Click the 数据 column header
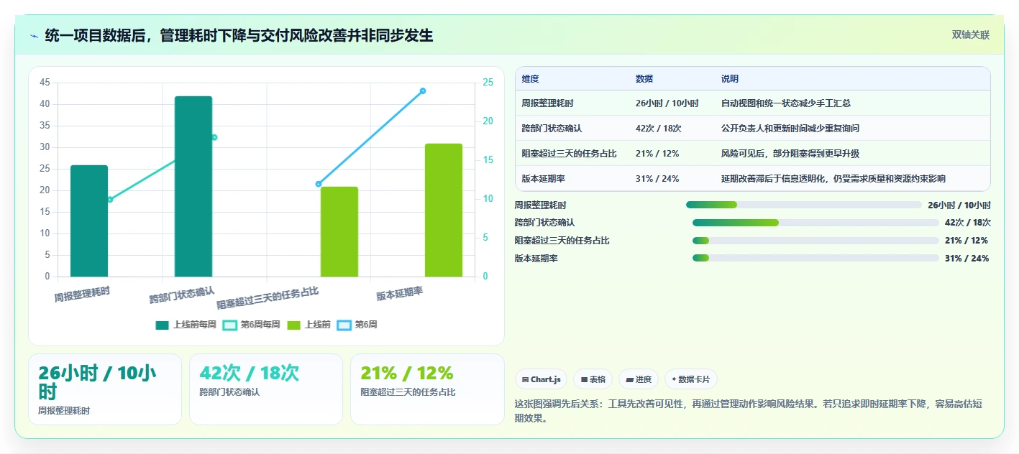Viewport: 1019px width, 454px height. click(x=644, y=79)
